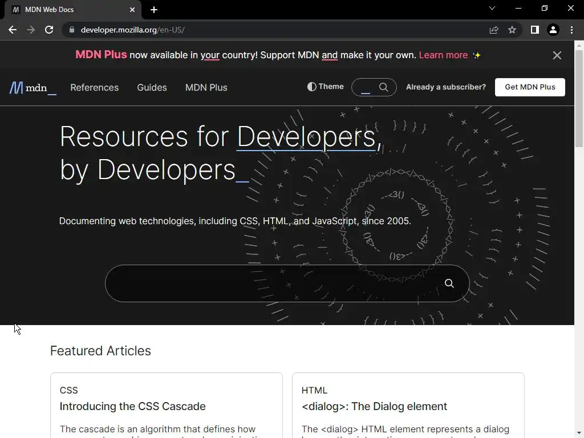The width and height of the screenshot is (584, 438).
Task: Share this page using the share icon
Action: coord(494,30)
